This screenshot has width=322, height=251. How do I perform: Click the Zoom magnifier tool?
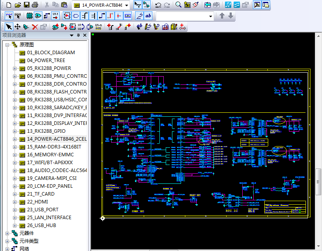(178, 5)
